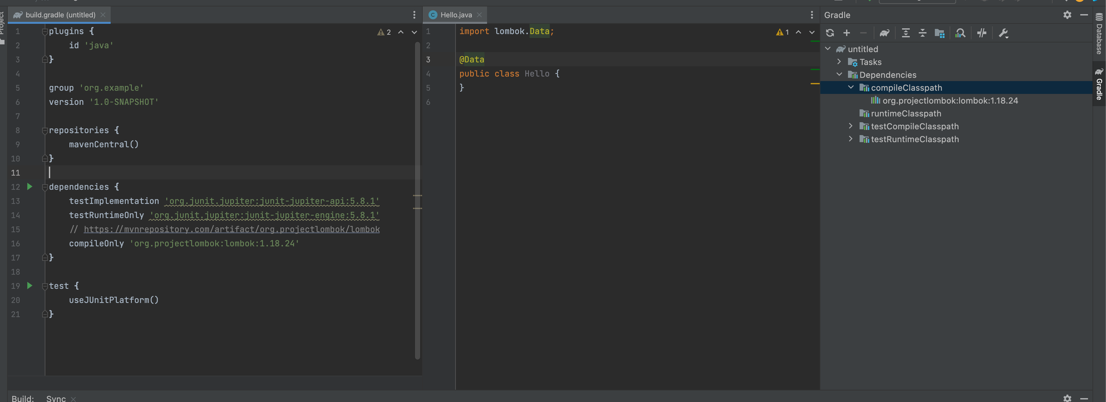Collapse all nodes in the Gradle tree
1106x402 pixels.
point(922,33)
